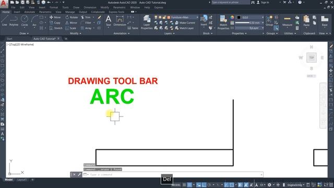The height and width of the screenshot is (188, 334).
Task: Open the lineweight dropdown
Action: 263,22
